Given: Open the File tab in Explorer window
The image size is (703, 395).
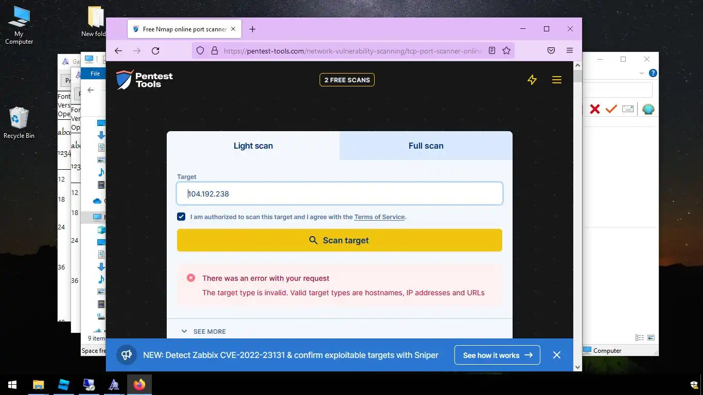Looking at the screenshot, I should point(95,74).
